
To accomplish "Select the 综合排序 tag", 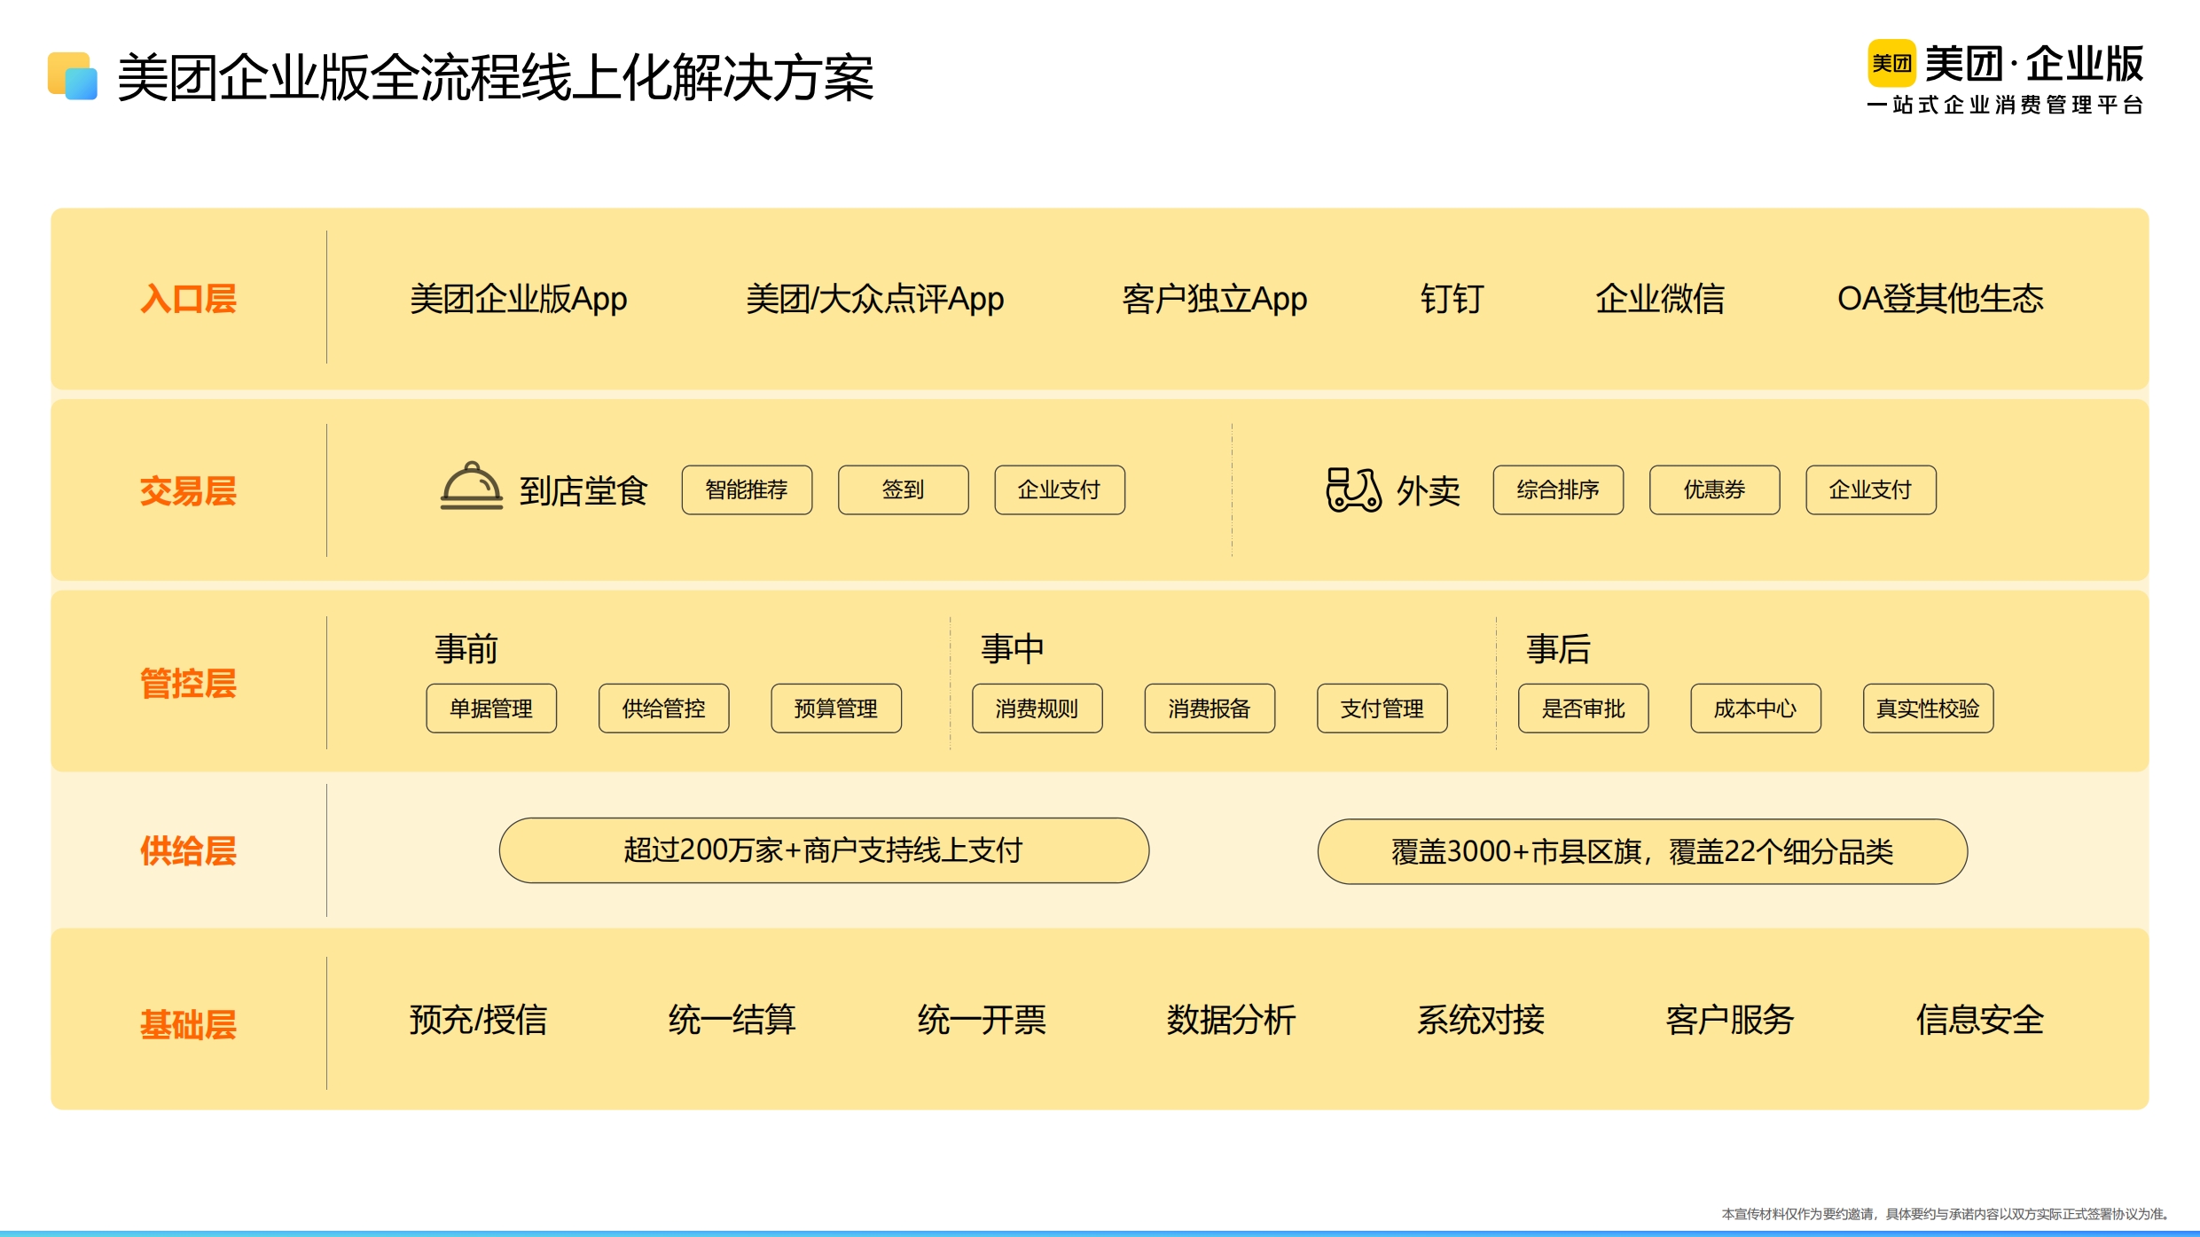I will 1558,489.
